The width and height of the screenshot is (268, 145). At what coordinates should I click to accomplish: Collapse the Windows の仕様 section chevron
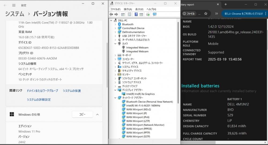pos(98,115)
